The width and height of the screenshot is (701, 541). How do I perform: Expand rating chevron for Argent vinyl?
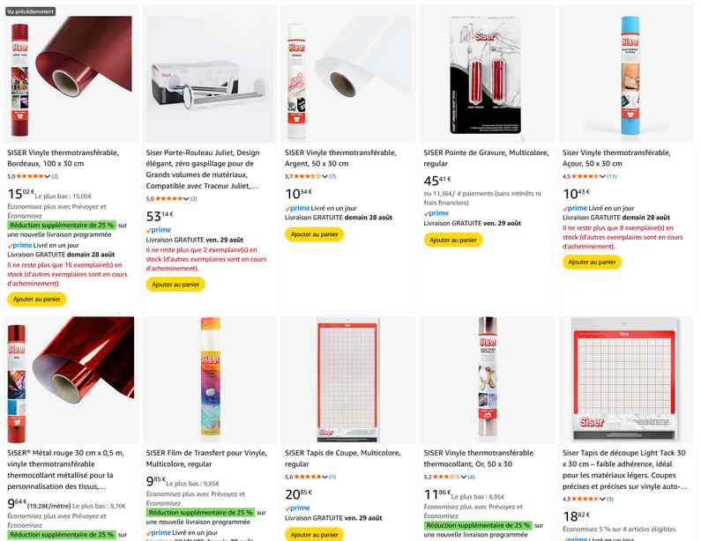(x=325, y=176)
